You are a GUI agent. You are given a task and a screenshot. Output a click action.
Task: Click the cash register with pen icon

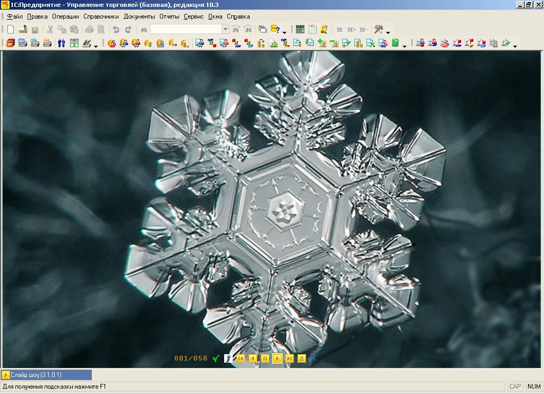(x=87, y=43)
